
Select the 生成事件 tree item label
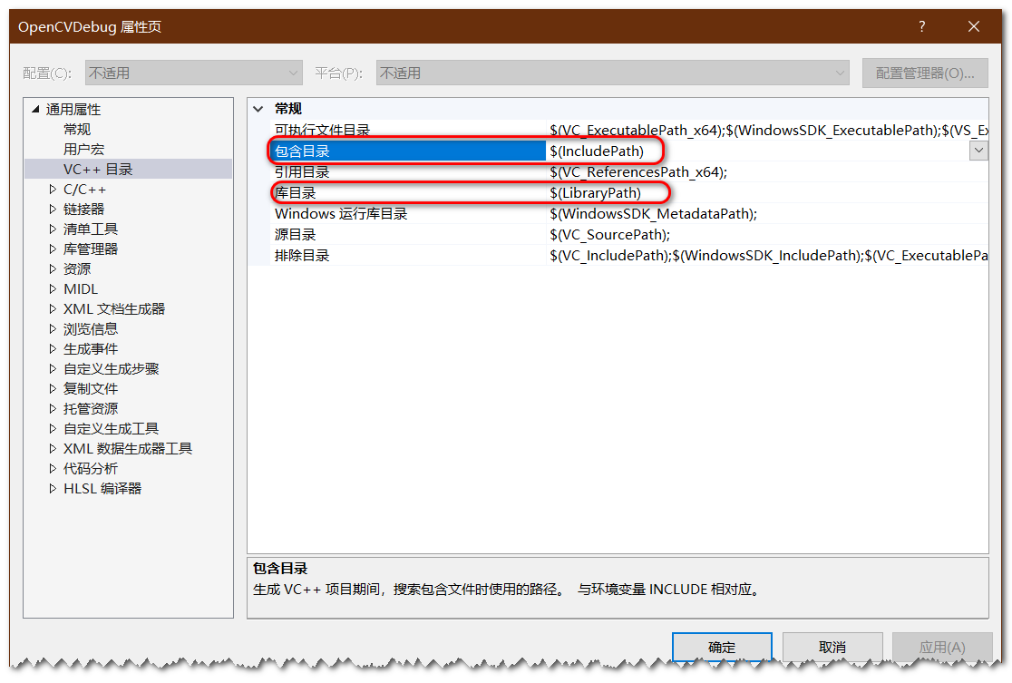[91, 349]
